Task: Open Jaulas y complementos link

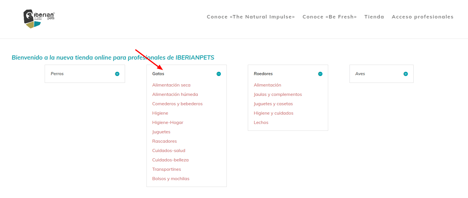Action: (x=278, y=94)
